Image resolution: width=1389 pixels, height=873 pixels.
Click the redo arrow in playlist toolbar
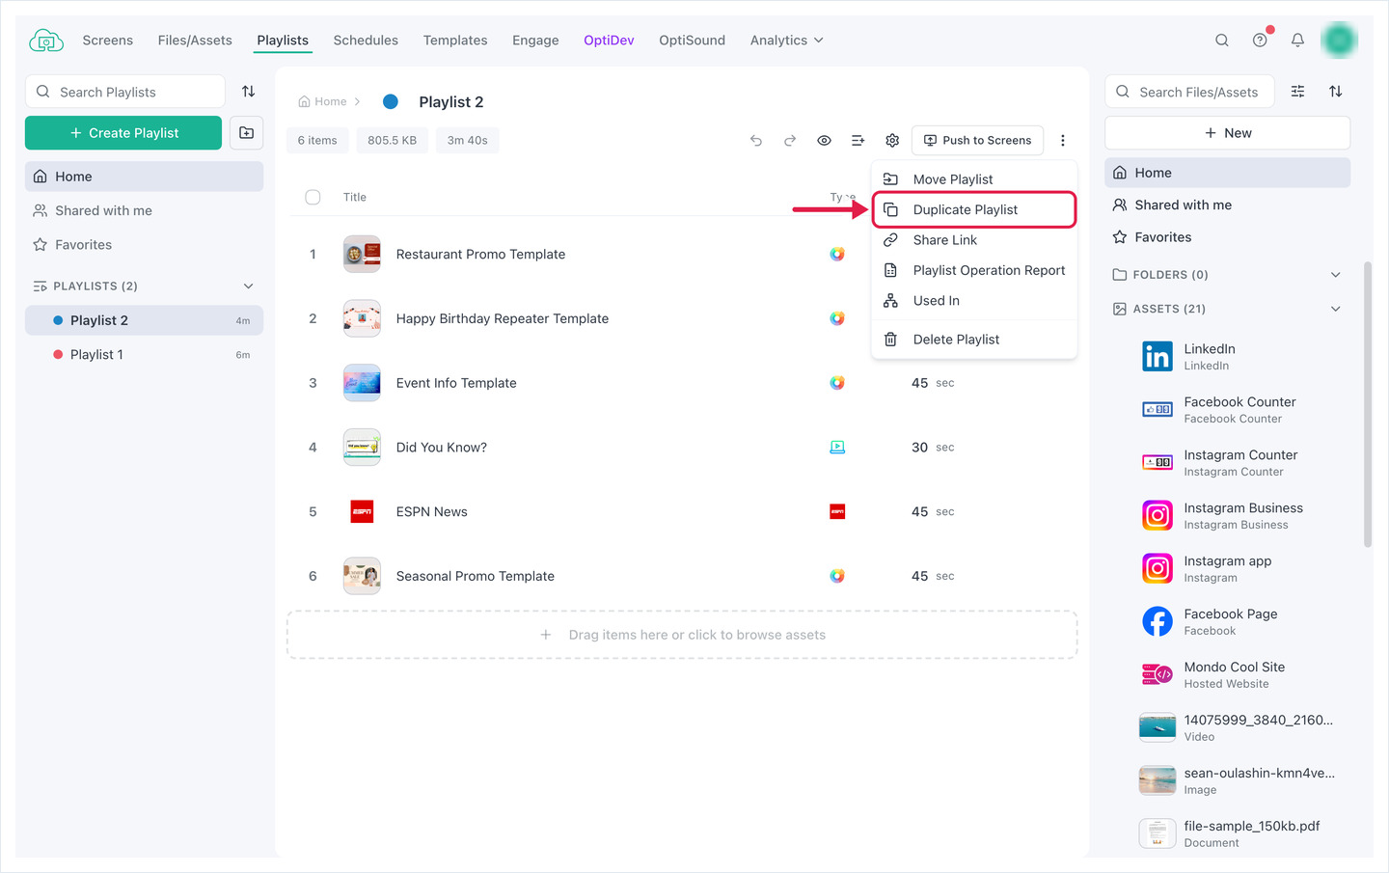(790, 141)
